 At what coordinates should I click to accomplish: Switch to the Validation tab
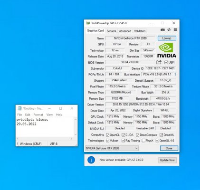click(140, 31)
